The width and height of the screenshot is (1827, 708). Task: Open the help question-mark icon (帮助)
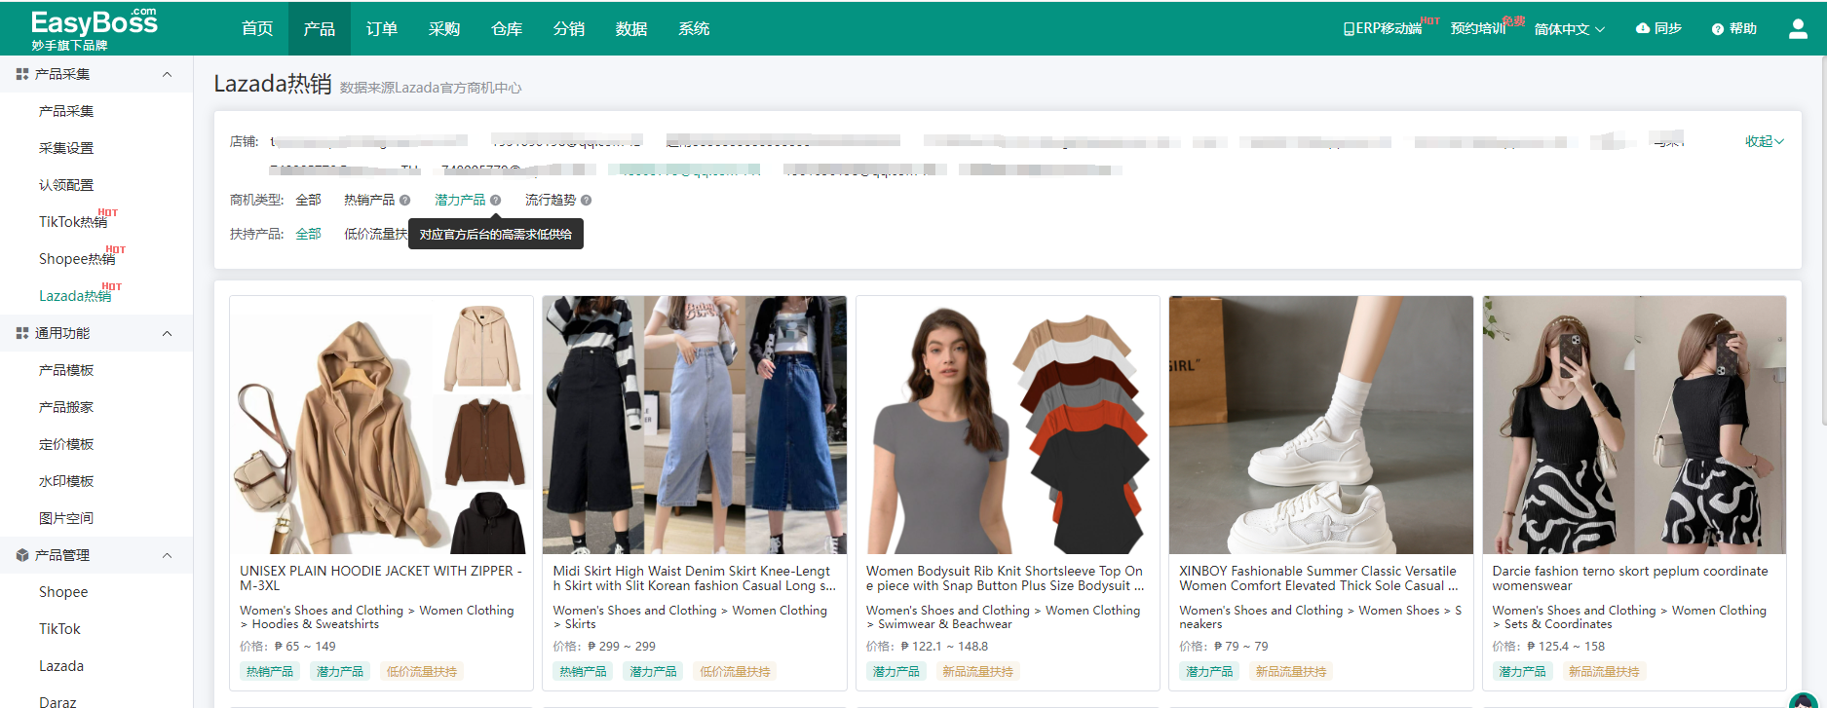click(x=1717, y=29)
